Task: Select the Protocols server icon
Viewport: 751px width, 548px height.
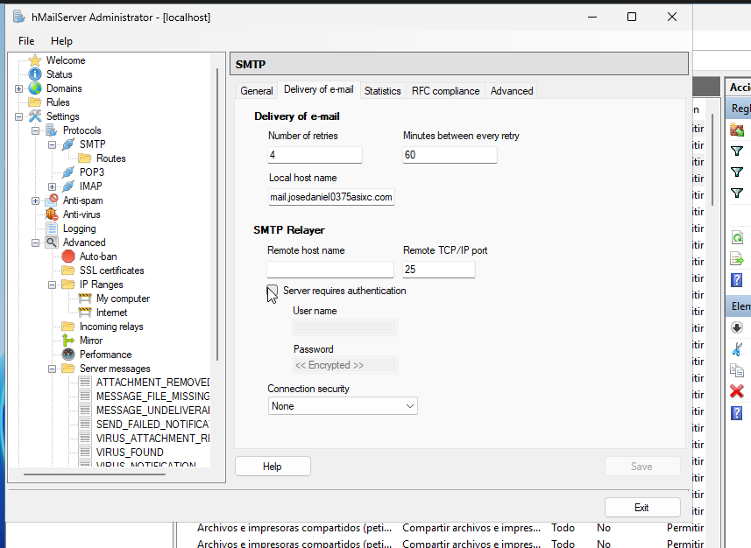Action: 51,130
